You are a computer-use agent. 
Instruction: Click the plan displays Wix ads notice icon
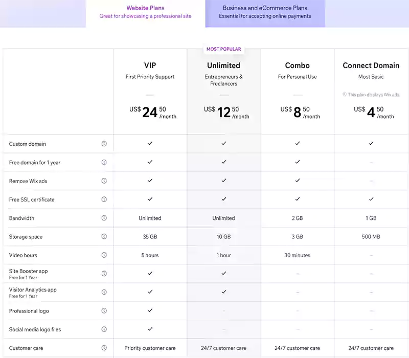tap(345, 95)
